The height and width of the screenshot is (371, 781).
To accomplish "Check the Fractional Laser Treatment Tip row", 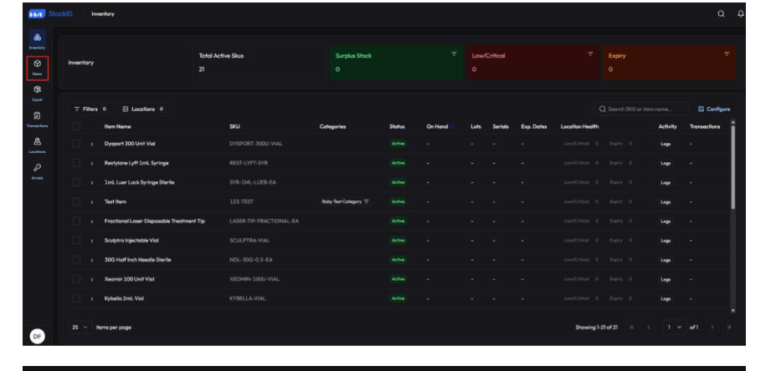I will (x=76, y=221).
